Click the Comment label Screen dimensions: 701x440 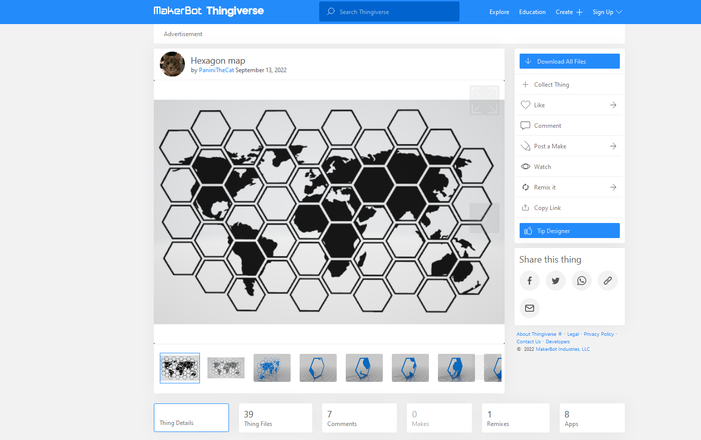[548, 126]
